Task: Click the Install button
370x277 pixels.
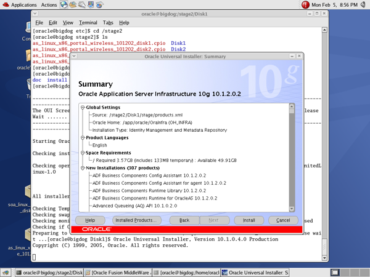Action: pyautogui.click(x=249, y=220)
